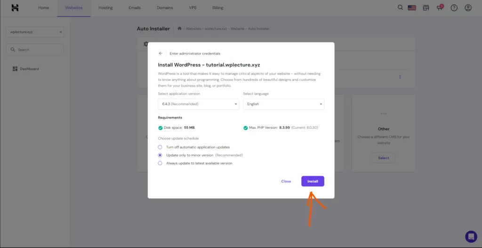Open the three-dot options menu
482x248 pixels.
tap(400, 77)
